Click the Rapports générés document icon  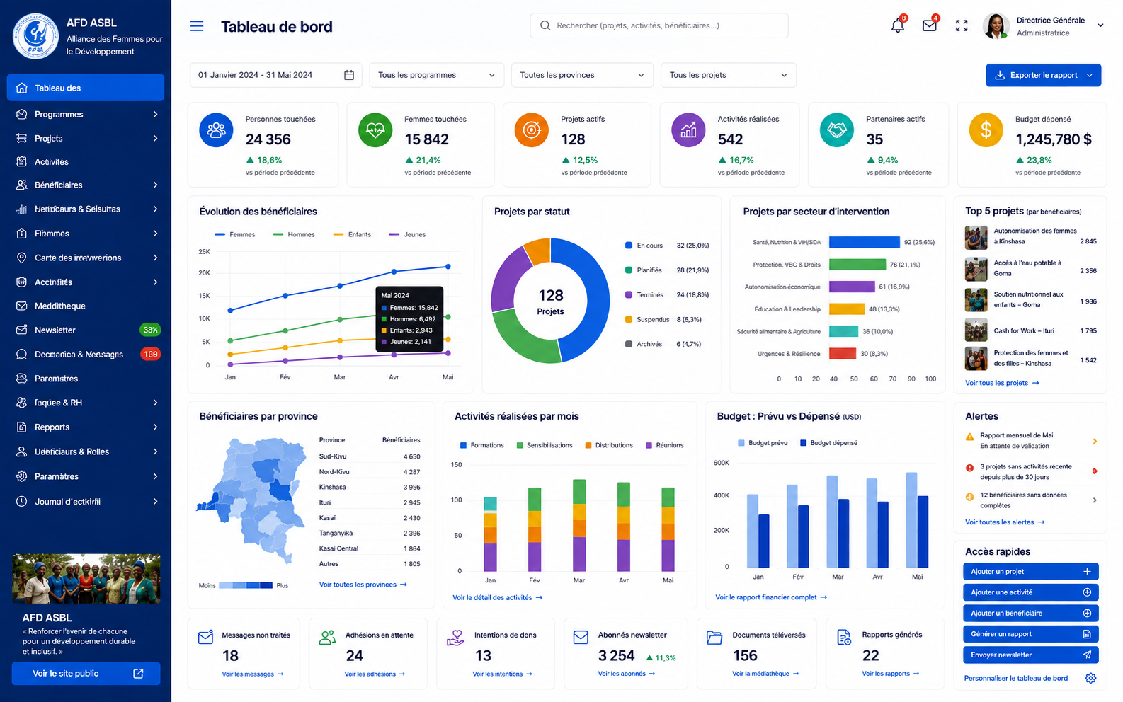(844, 637)
